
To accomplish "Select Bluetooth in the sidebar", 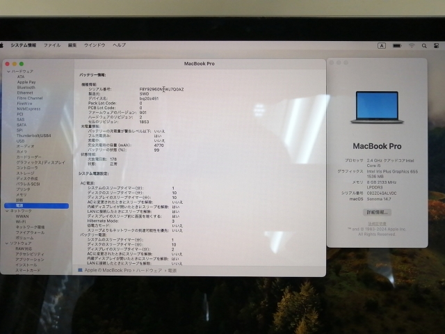I will [26, 88].
